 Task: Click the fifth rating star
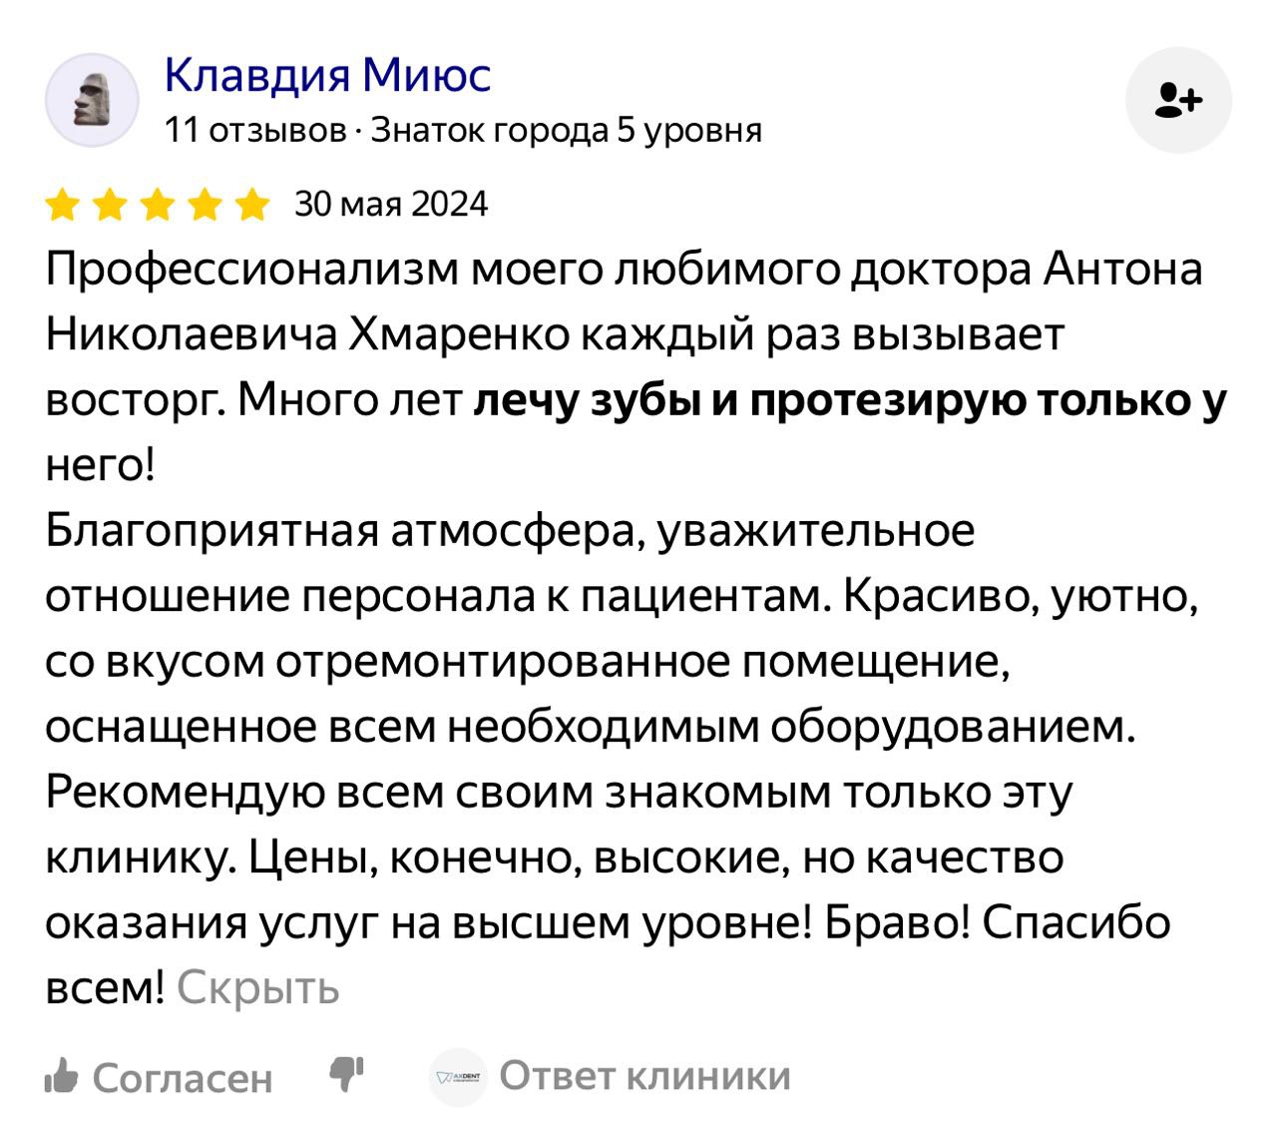coord(253,206)
